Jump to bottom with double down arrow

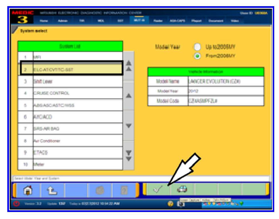click(x=129, y=155)
